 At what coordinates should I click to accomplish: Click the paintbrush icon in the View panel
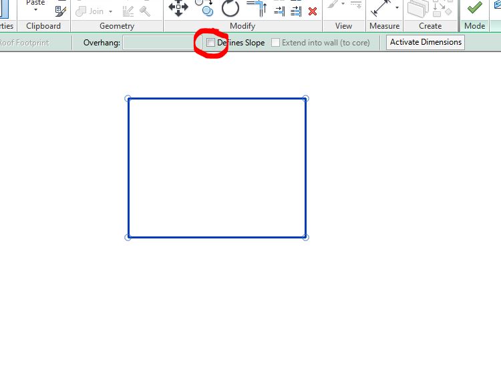click(x=333, y=5)
